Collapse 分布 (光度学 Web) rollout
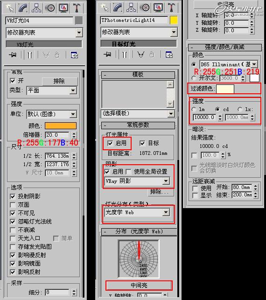Screen dimensions: 266x300 pyautogui.click(x=139, y=231)
